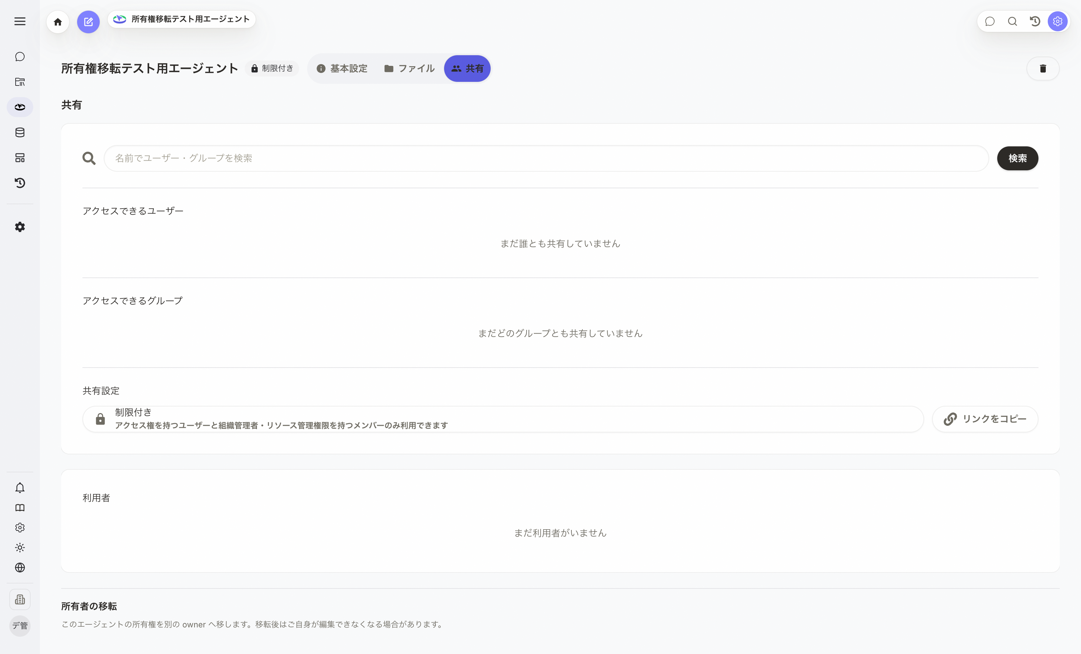
Task: Click the 利用者 section label
Action: tap(96, 498)
